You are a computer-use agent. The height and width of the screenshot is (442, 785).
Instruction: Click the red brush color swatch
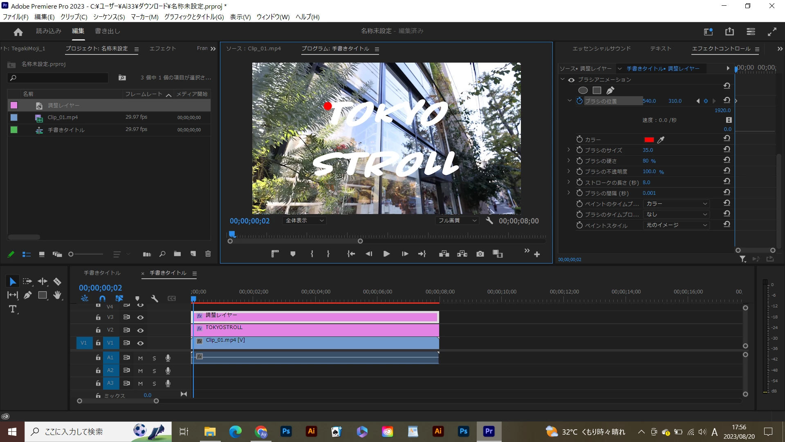coord(649,140)
